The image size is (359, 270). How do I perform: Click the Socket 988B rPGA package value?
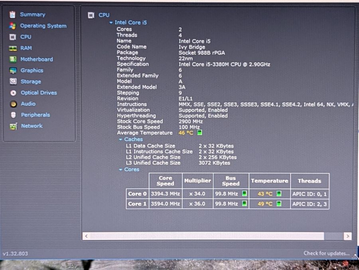click(202, 53)
